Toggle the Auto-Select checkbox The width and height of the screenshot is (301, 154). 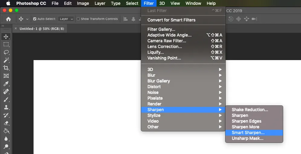pyautogui.click(x=35, y=19)
